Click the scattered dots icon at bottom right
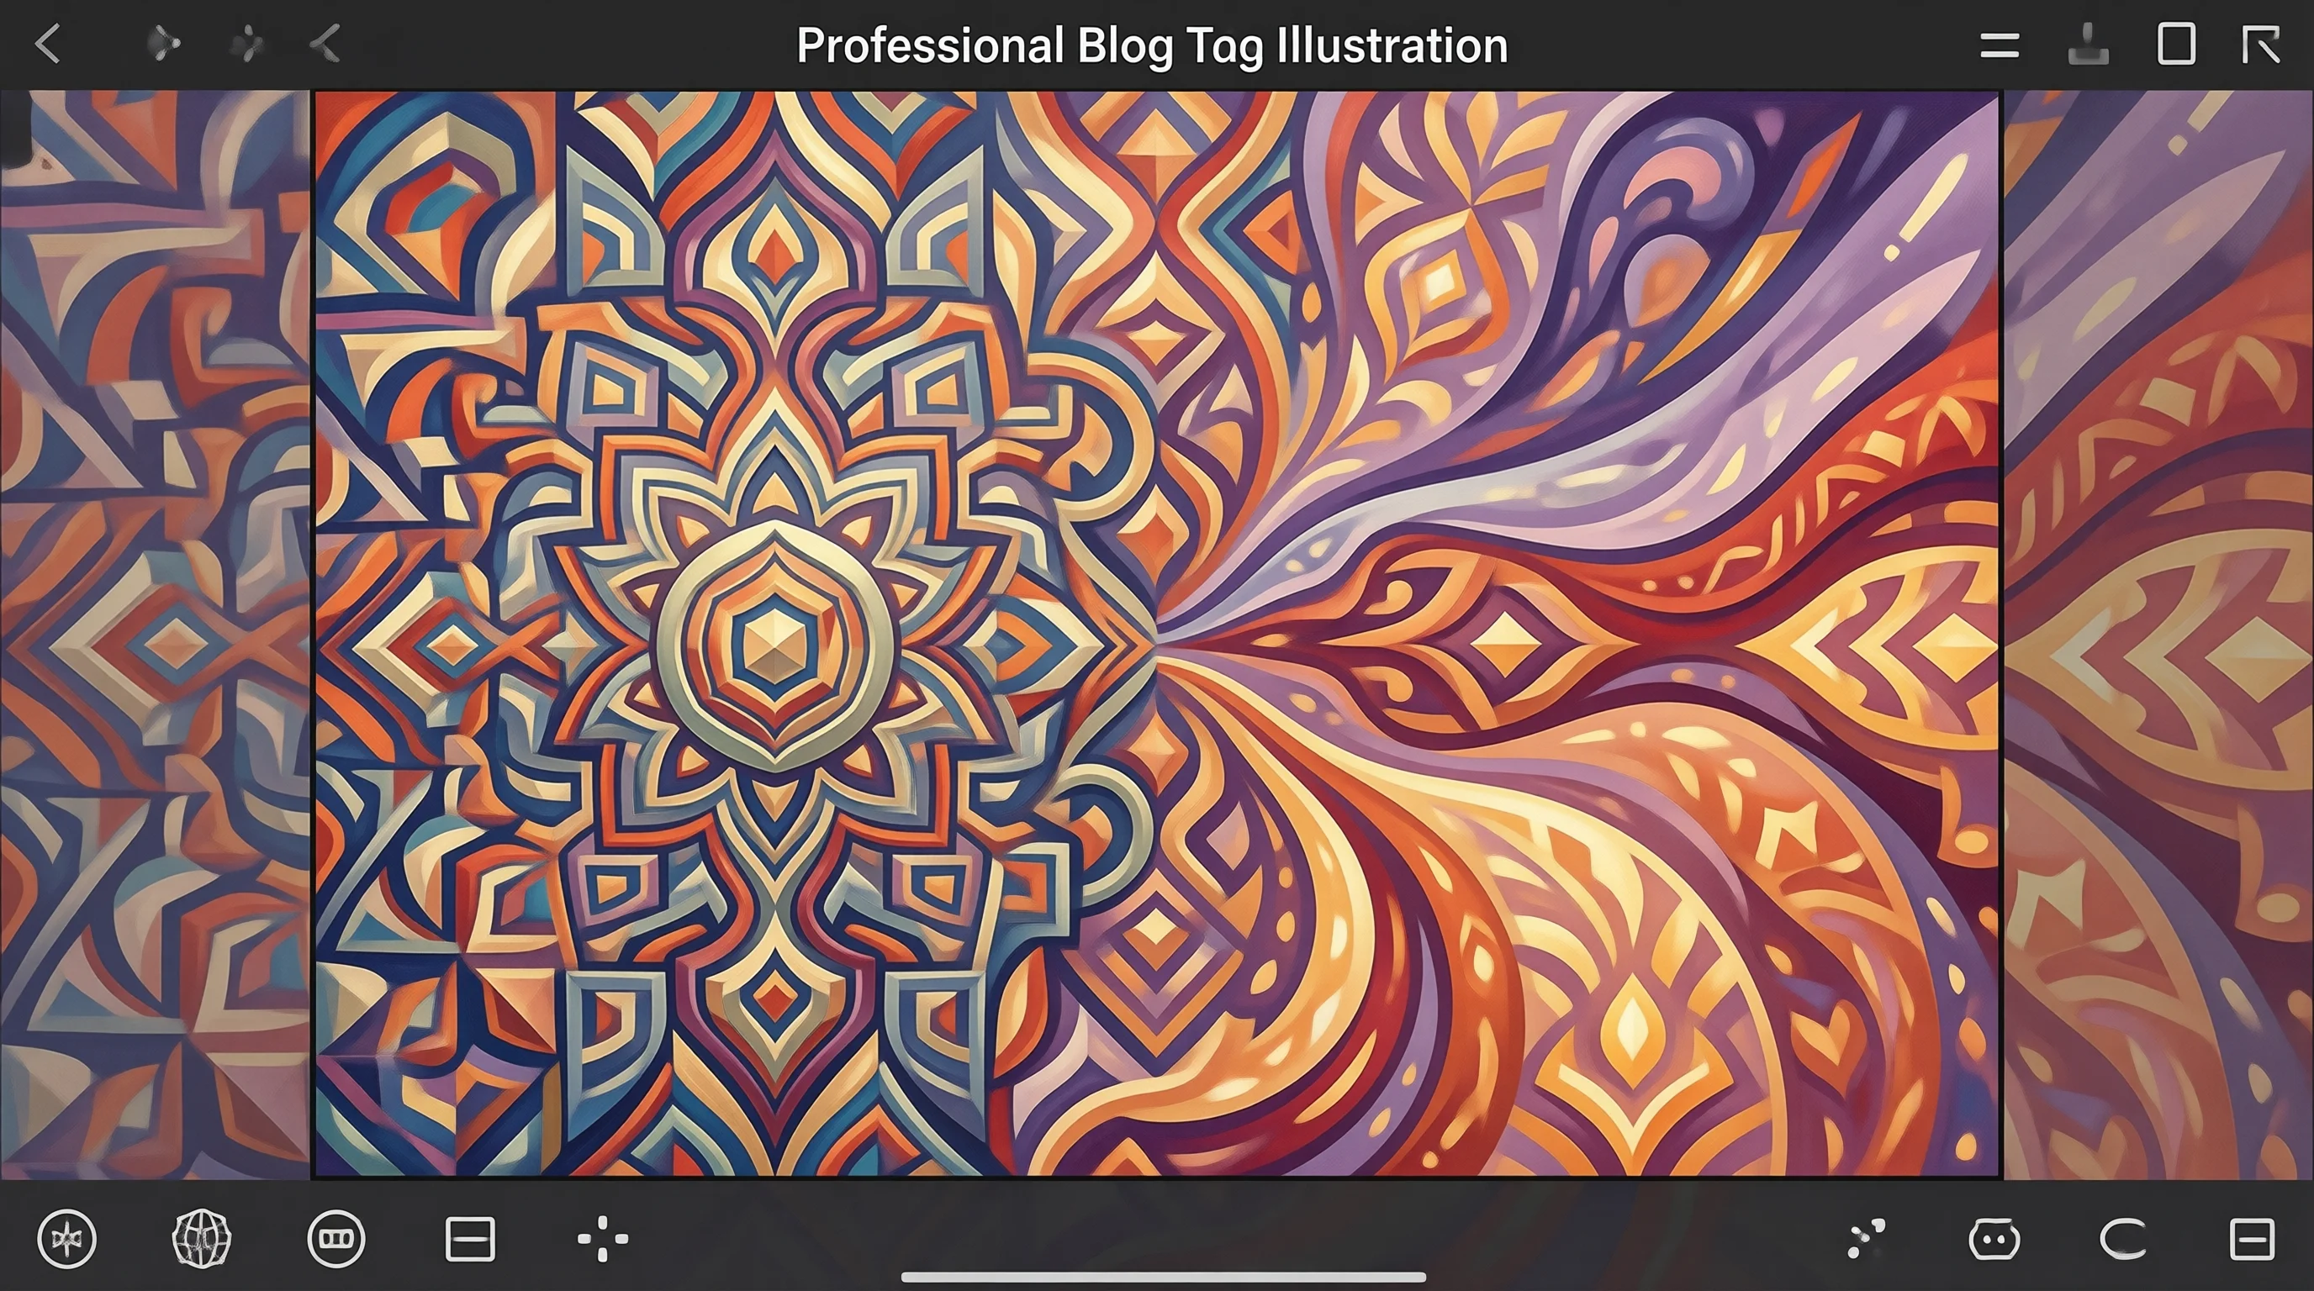The width and height of the screenshot is (2314, 1291). pyautogui.click(x=1866, y=1240)
